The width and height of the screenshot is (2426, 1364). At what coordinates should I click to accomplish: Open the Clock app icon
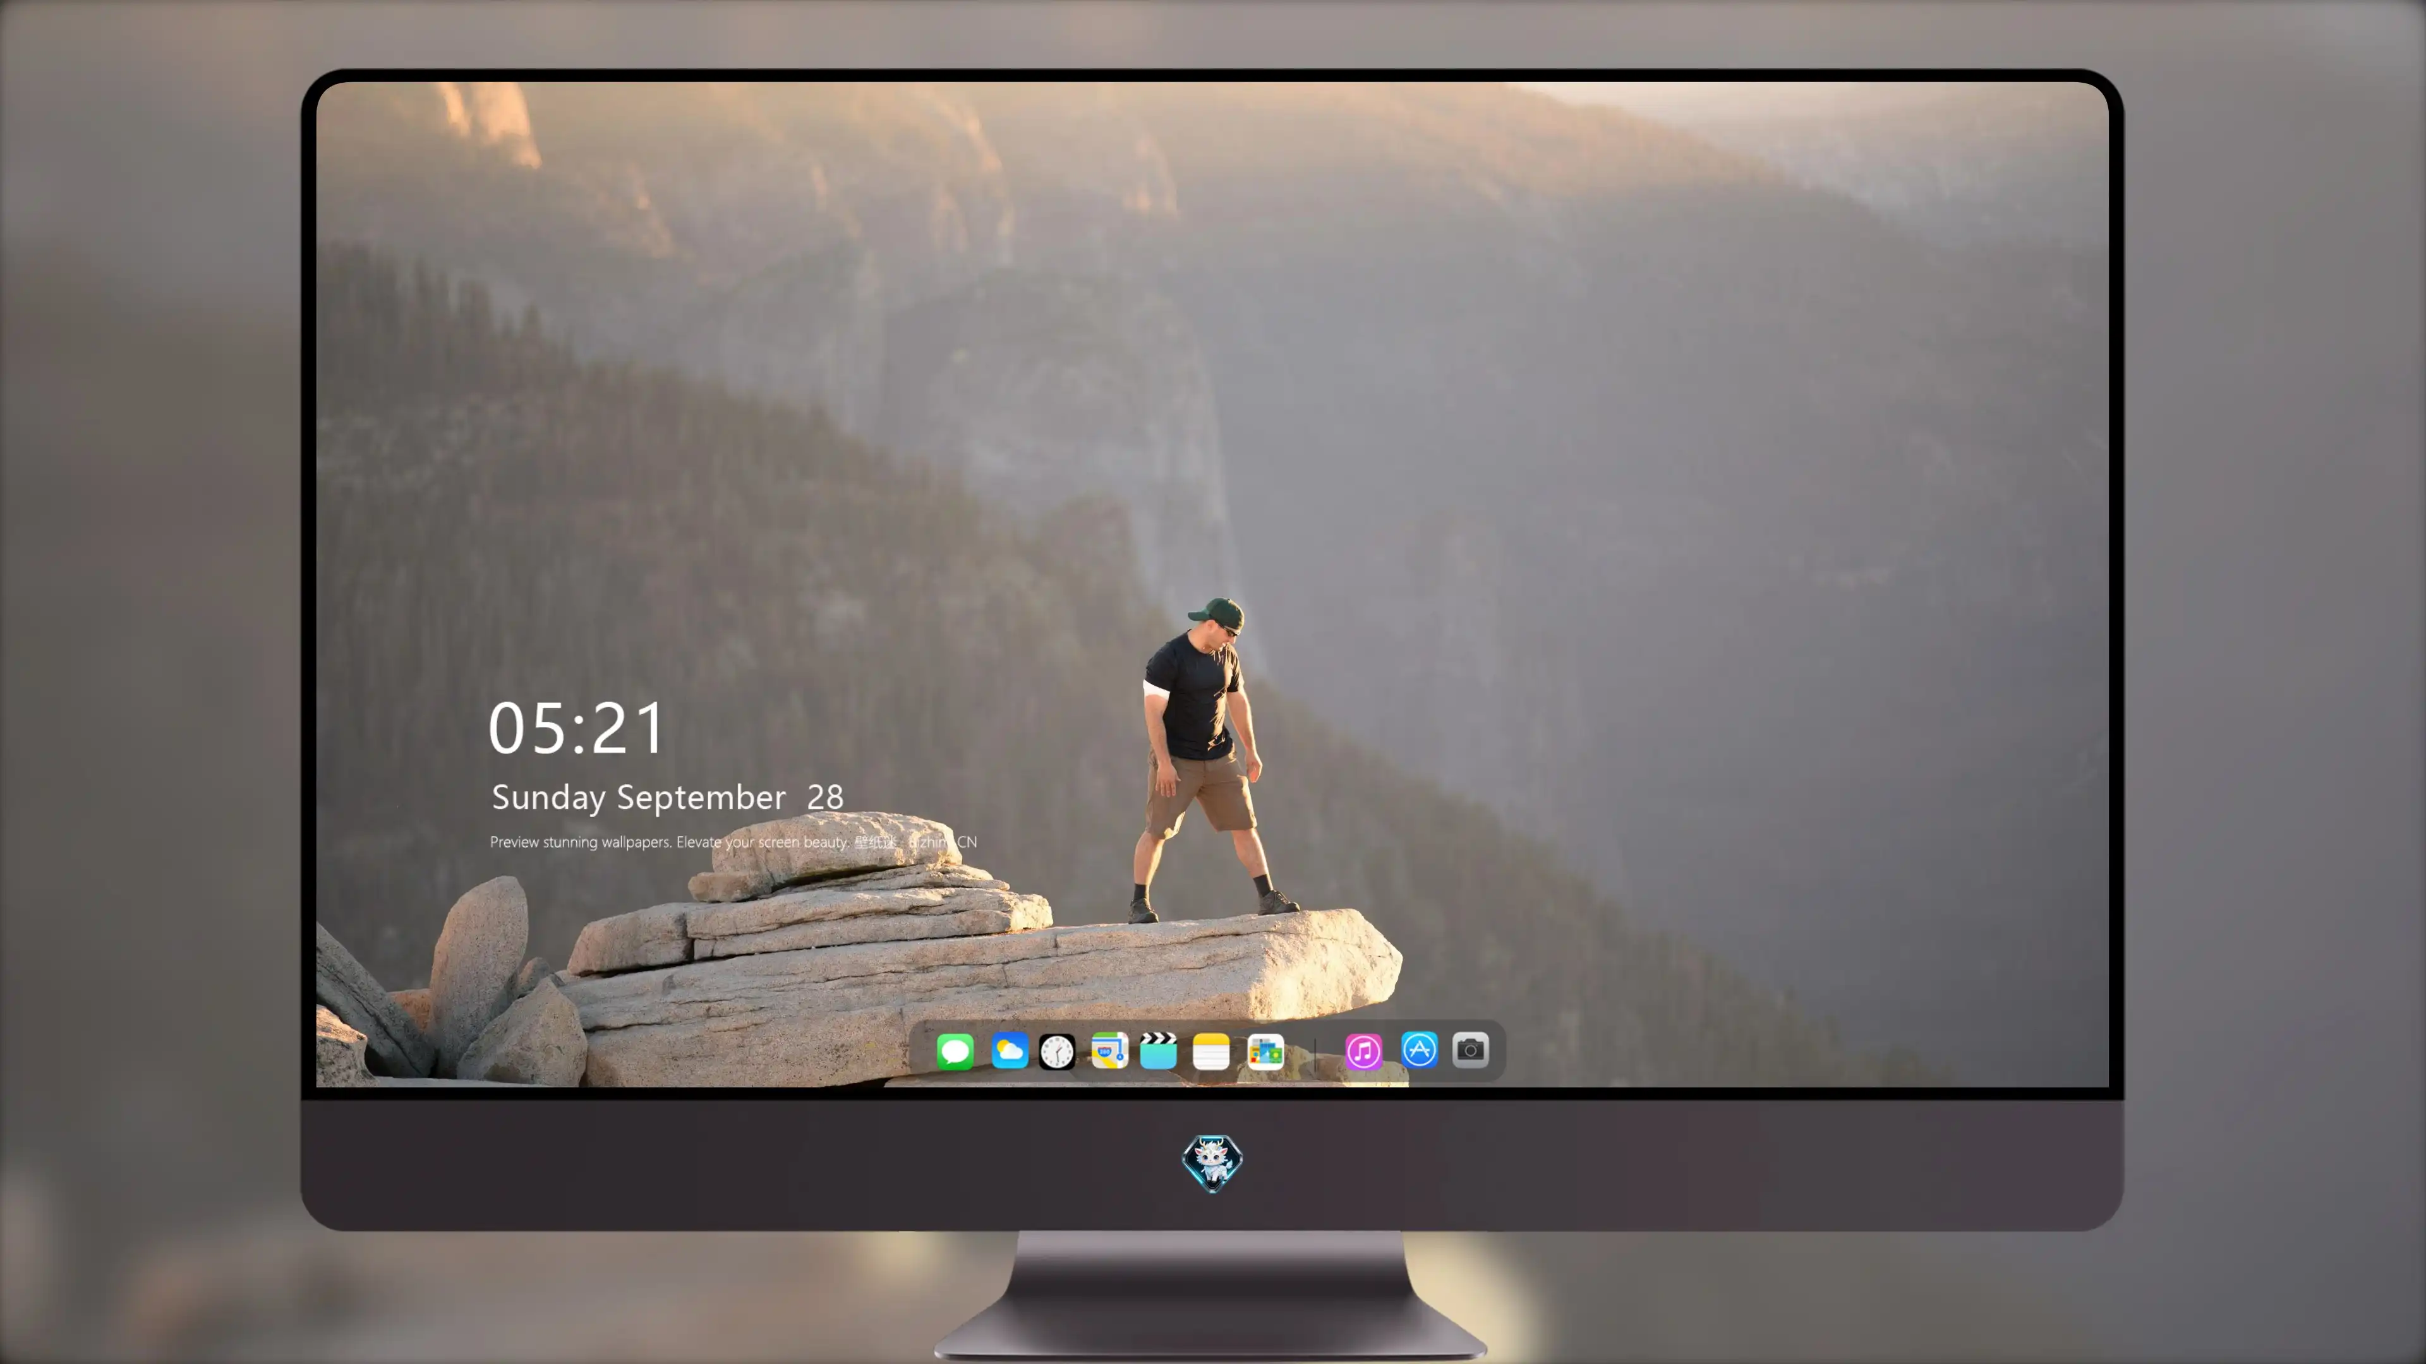point(1057,1051)
